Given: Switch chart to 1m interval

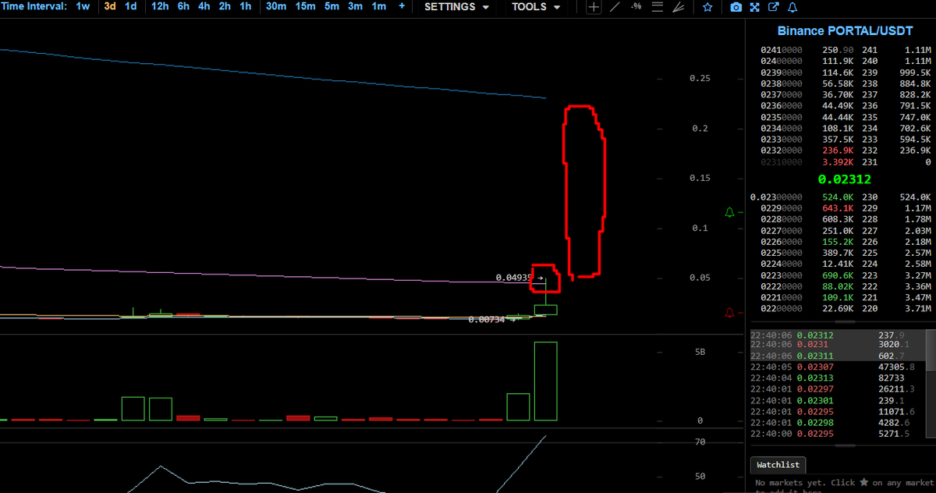Looking at the screenshot, I should coord(378,6).
